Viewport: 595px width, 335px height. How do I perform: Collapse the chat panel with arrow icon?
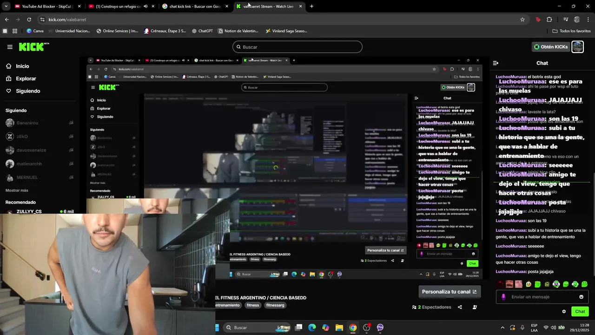(x=496, y=63)
